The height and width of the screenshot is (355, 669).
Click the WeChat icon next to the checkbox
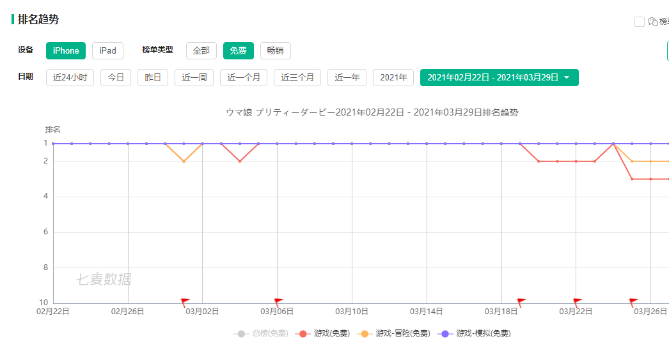click(653, 22)
